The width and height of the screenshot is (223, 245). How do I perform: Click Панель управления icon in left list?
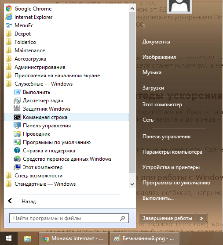click(x=17, y=126)
